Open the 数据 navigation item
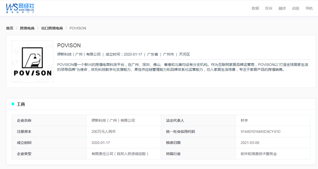 pos(255,8)
